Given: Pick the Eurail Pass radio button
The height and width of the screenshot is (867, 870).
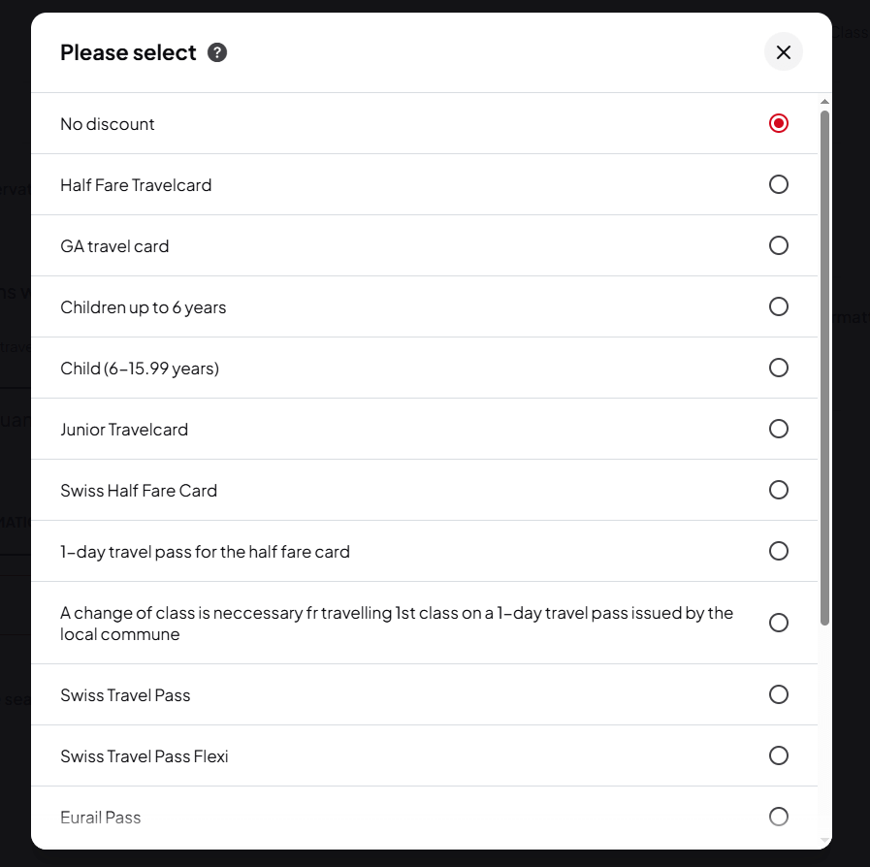Looking at the screenshot, I should tap(778, 817).
